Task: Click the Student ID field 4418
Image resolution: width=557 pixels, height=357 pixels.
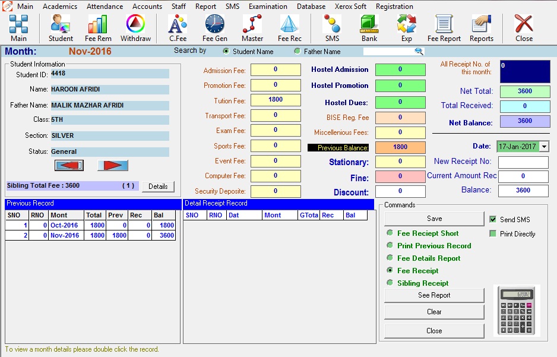Action: (x=110, y=74)
